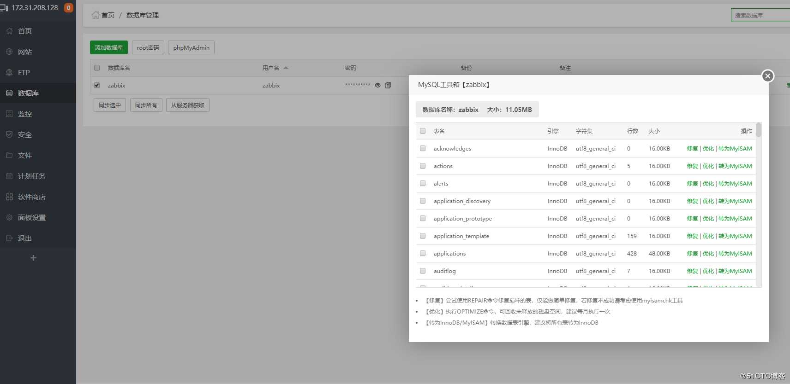The height and width of the screenshot is (384, 790).
Task: Check the alerts table checkbox
Action: 423,183
